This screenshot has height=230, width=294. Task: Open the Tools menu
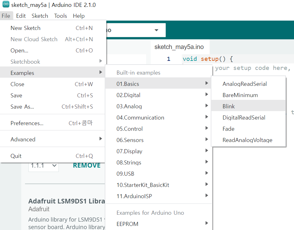(60, 16)
